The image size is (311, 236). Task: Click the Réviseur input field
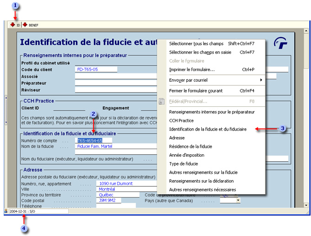(x=116, y=90)
